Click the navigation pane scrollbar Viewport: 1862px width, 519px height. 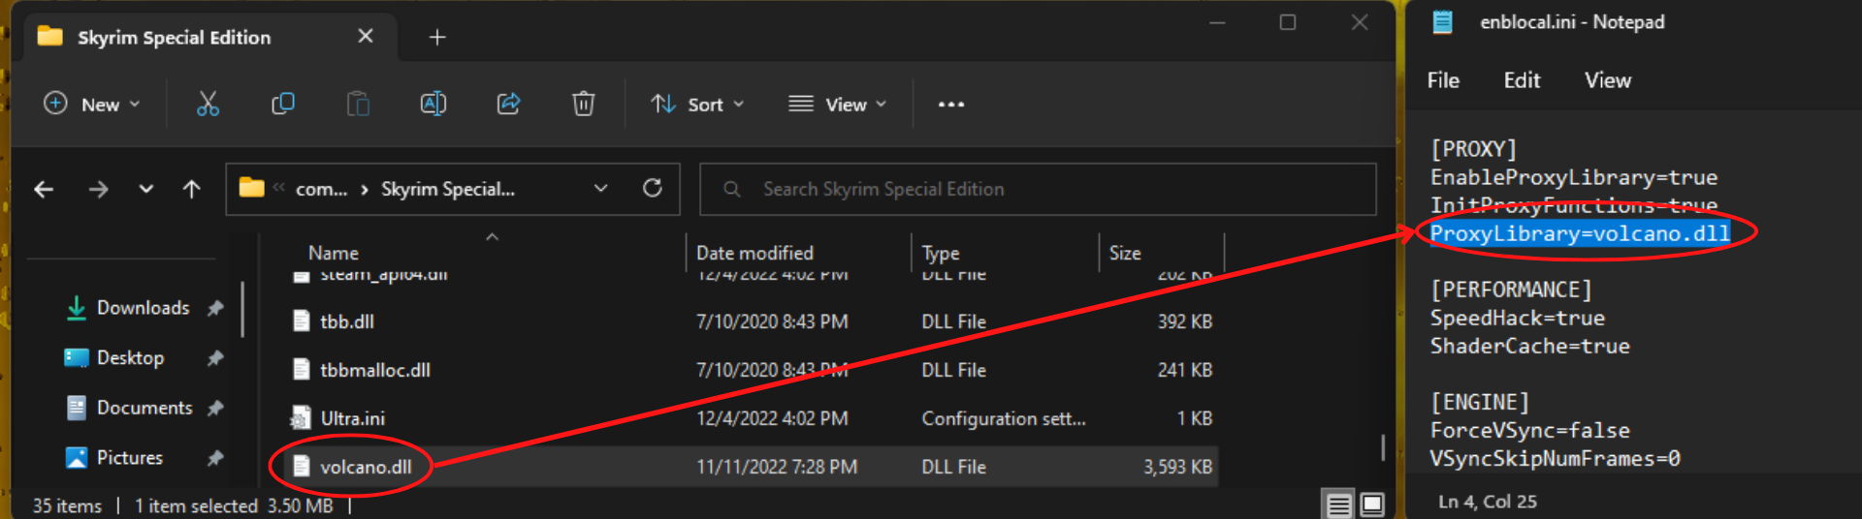(x=242, y=310)
